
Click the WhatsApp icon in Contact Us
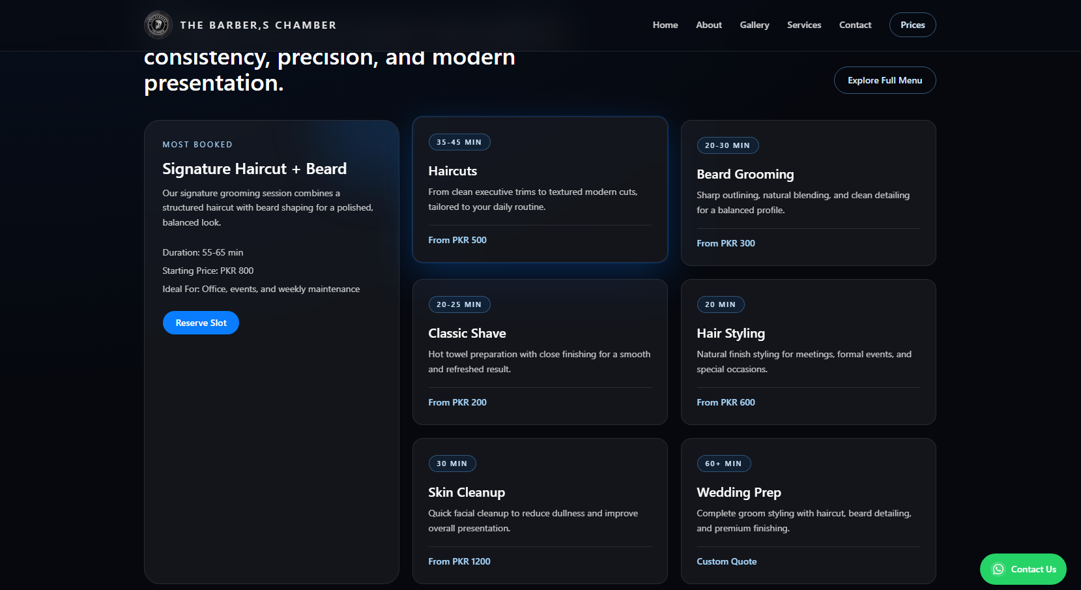click(998, 569)
